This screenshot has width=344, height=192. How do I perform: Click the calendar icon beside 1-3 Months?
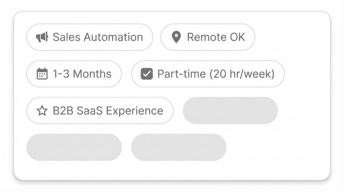click(42, 74)
